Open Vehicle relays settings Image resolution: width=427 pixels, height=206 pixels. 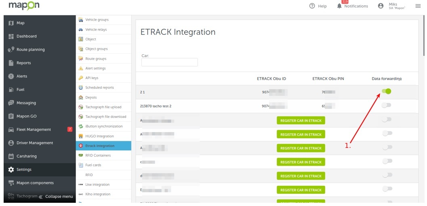(103, 29)
